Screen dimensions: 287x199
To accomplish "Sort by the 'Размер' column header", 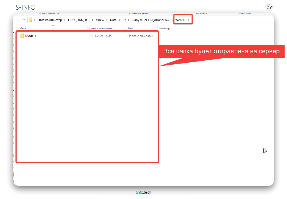I will (x=164, y=28).
